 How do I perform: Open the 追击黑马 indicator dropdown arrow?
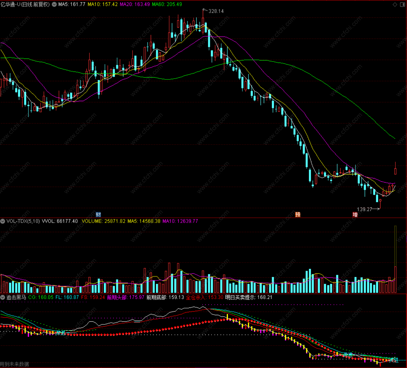[x=3, y=297]
